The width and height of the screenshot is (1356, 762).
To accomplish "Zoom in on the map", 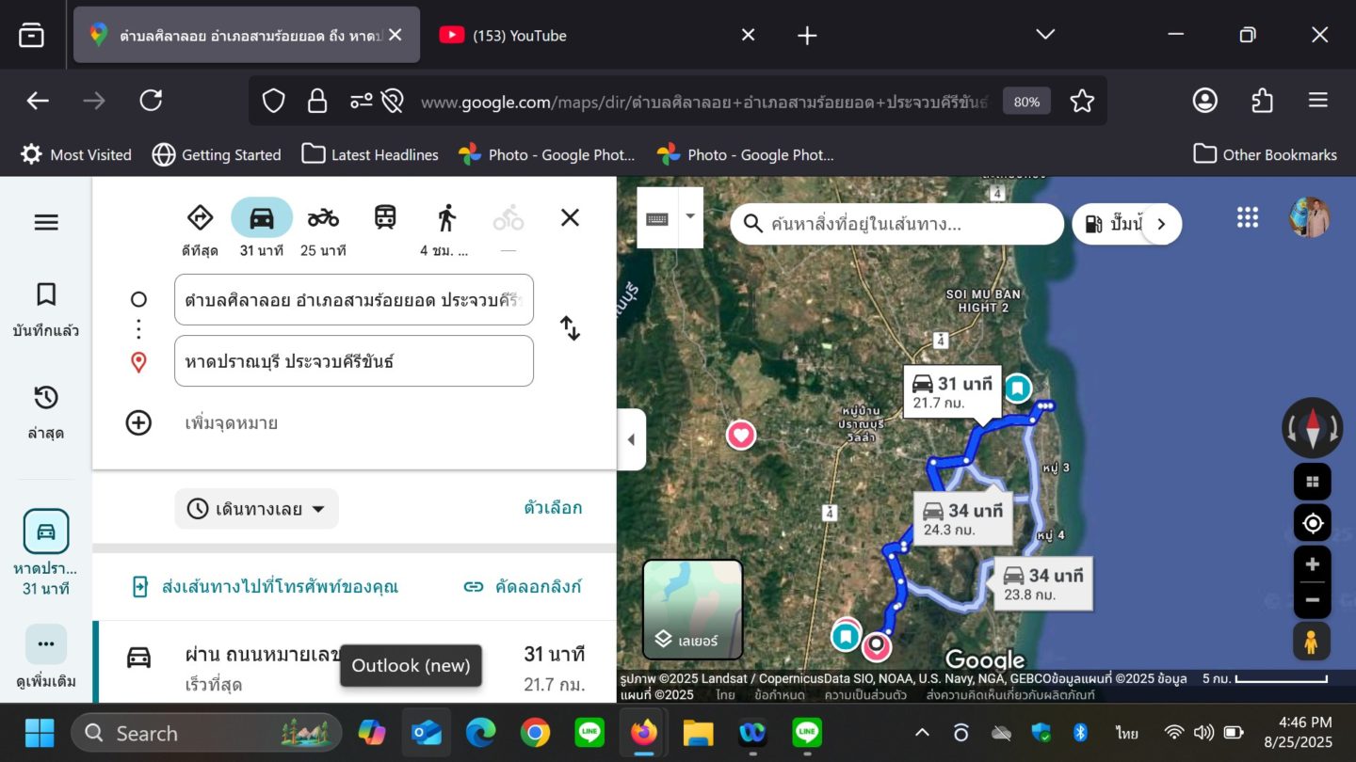I will (x=1312, y=564).
